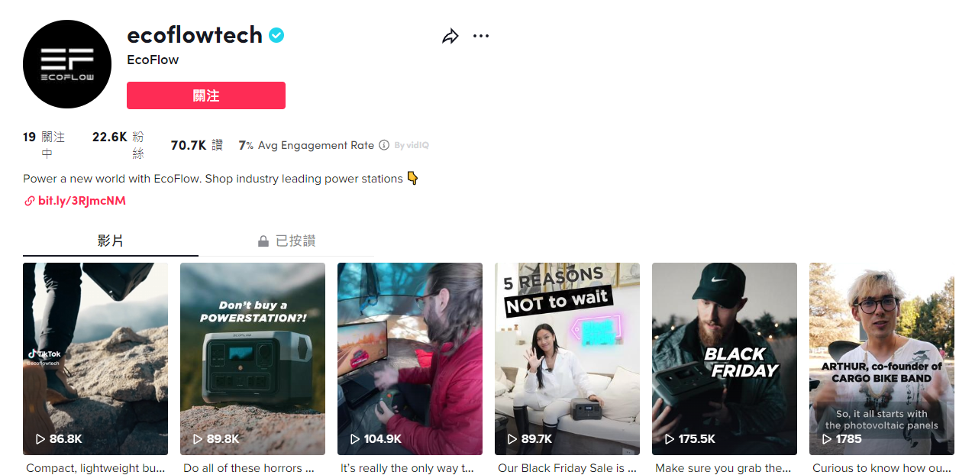959x475 pixels.
Task: Open the three-dot more options menu
Action: [481, 36]
